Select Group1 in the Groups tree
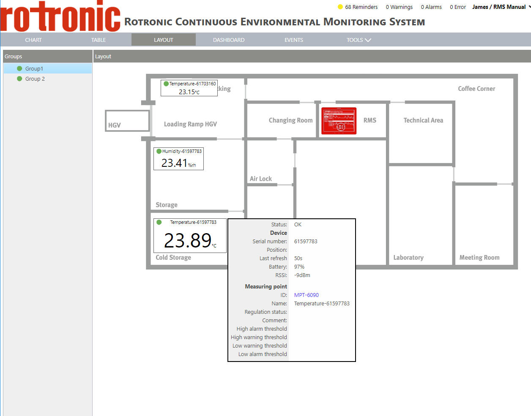Image resolution: width=531 pixels, height=416 pixels. (x=48, y=68)
